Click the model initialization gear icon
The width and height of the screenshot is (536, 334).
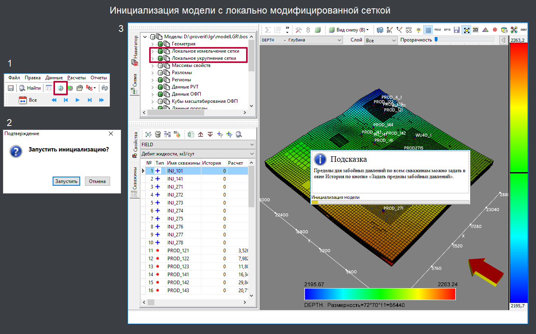tap(60, 88)
